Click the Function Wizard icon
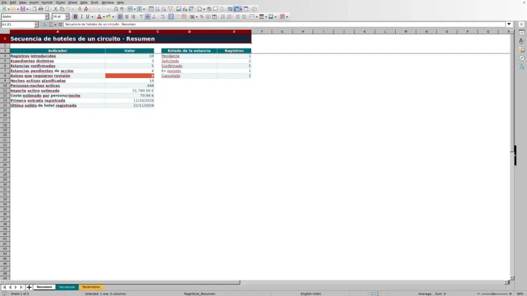Image resolution: width=527 pixels, height=296 pixels. (44, 25)
